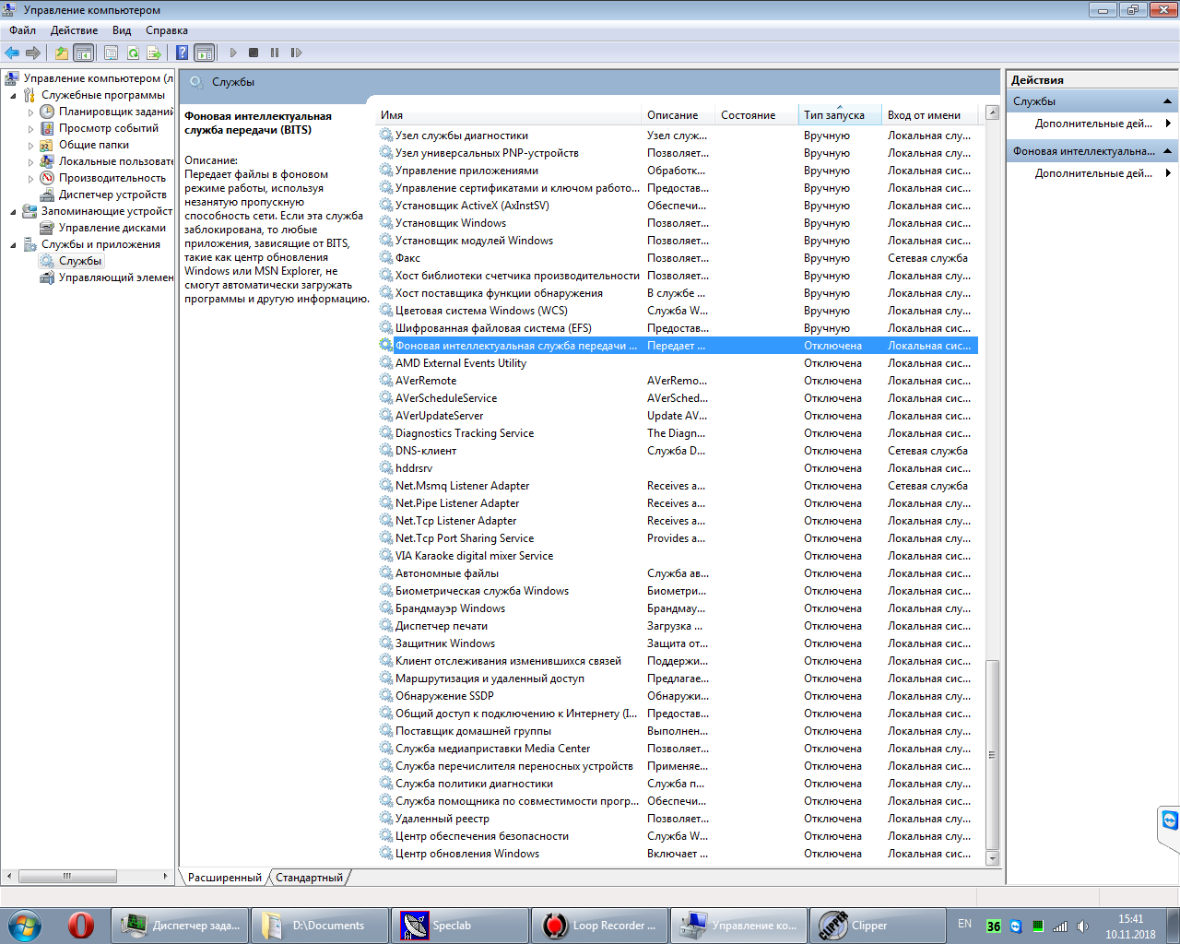Click the Export List toolbar icon
1180x944 pixels.
coord(154,53)
